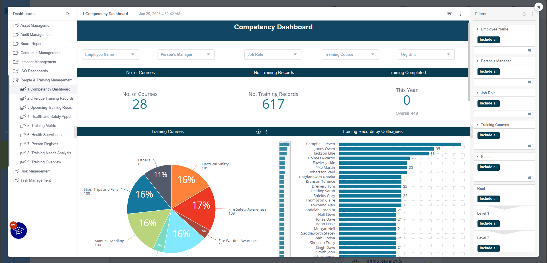Open the Training Course dropdown

(350, 55)
